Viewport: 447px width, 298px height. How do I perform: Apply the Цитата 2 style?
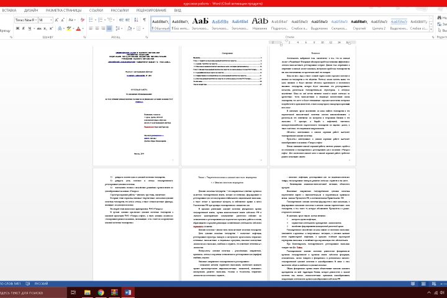(379, 24)
